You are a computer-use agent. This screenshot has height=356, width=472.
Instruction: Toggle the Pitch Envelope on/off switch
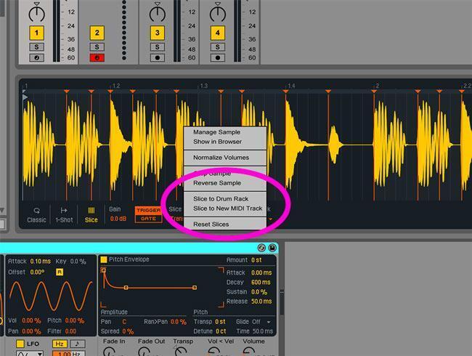point(104,259)
